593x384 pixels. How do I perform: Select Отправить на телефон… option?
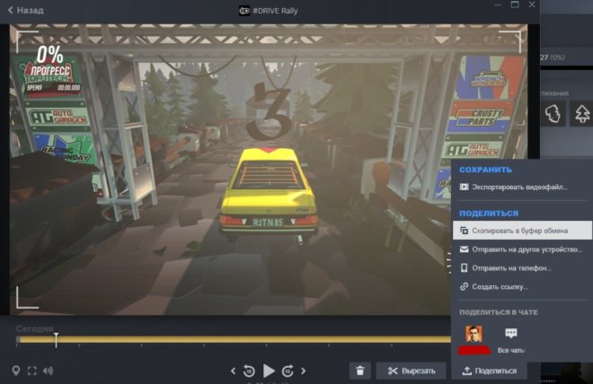(x=522, y=267)
